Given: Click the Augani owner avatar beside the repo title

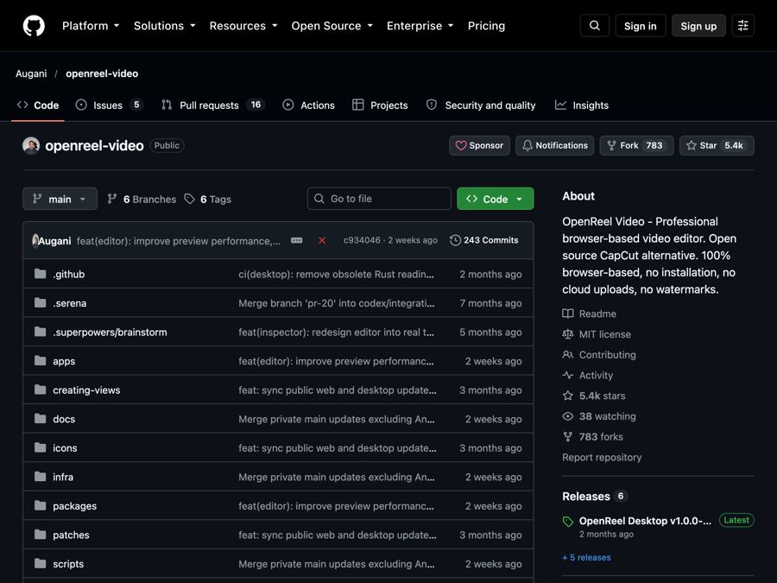Looking at the screenshot, I should point(31,145).
